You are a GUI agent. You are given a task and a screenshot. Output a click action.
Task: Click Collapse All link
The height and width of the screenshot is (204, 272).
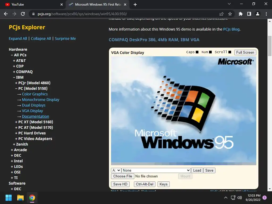pos(41,39)
